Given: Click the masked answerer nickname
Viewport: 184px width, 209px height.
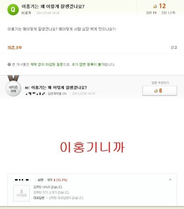Looking at the screenshot, I should click(35, 94).
